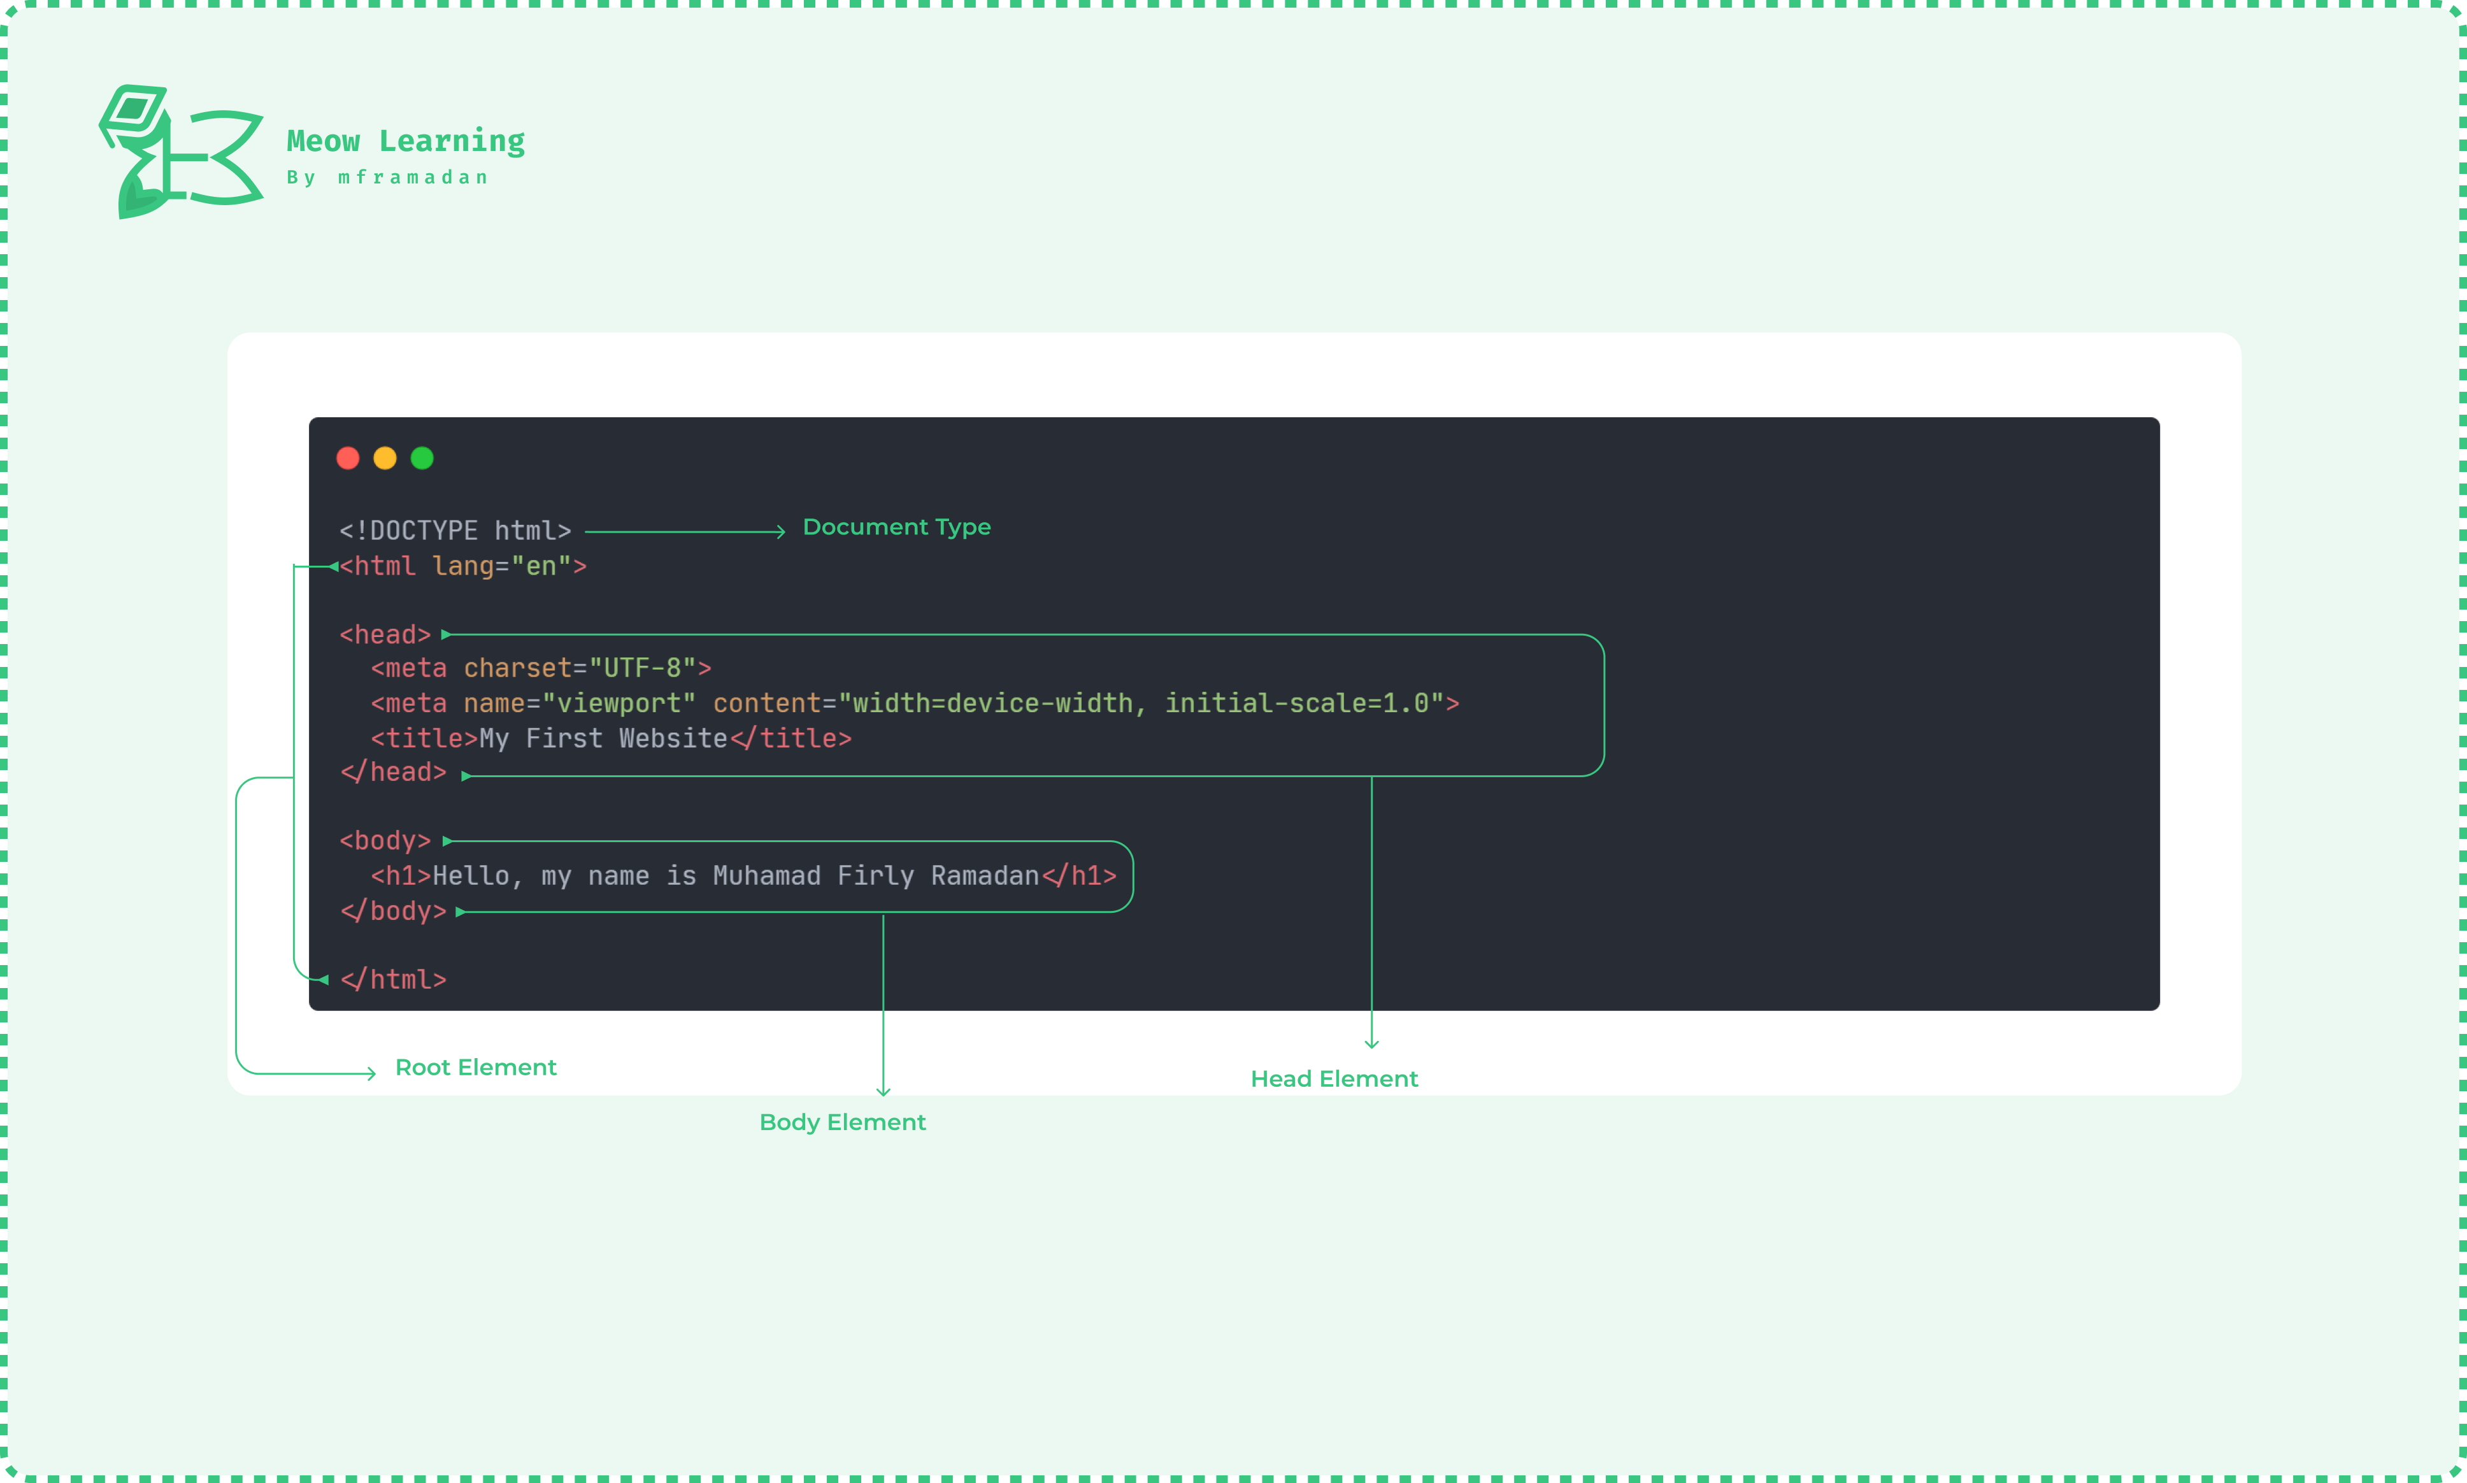Click the yellow minimize dot of code window
Screen dimensions: 2467x1483
tap(385, 457)
